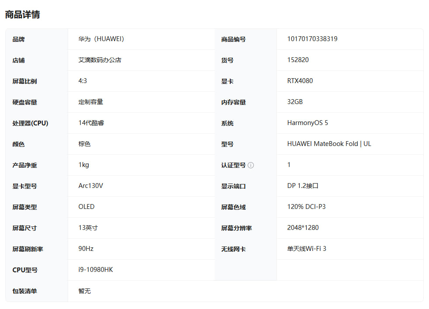Click the 货号 value 152820
This screenshot has width=429, height=309.
[298, 60]
